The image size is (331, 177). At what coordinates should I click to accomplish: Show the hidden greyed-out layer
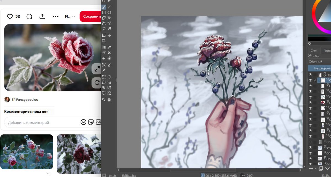(x=310, y=142)
